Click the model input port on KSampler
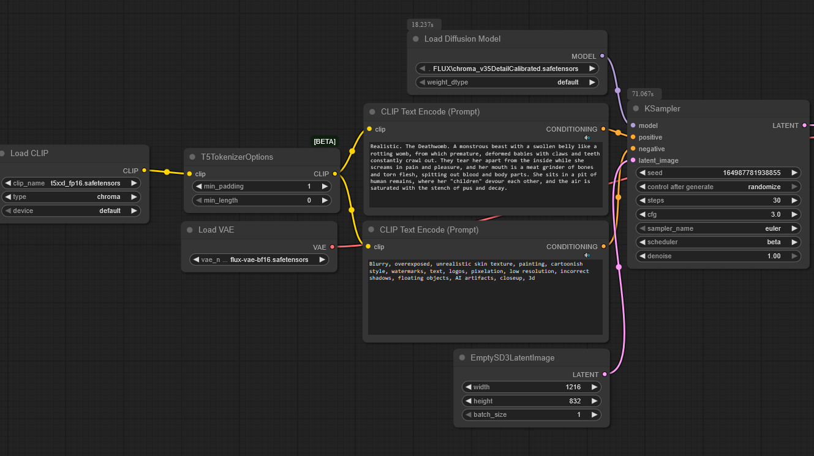 [633, 125]
